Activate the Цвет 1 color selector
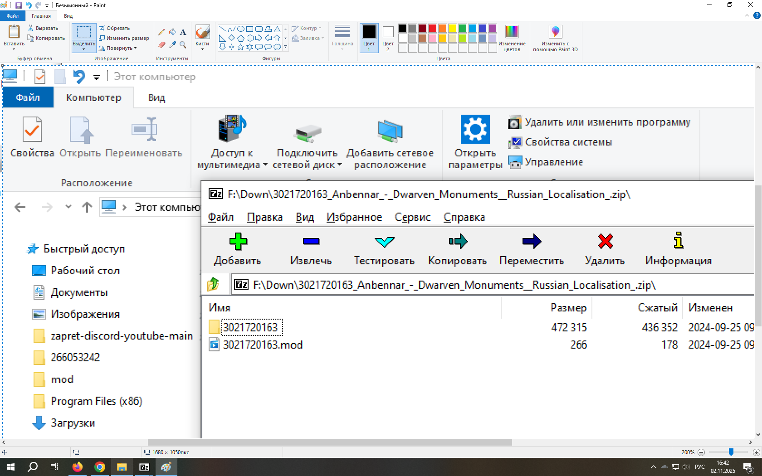Viewport: 762px width, 476px height. [369, 37]
